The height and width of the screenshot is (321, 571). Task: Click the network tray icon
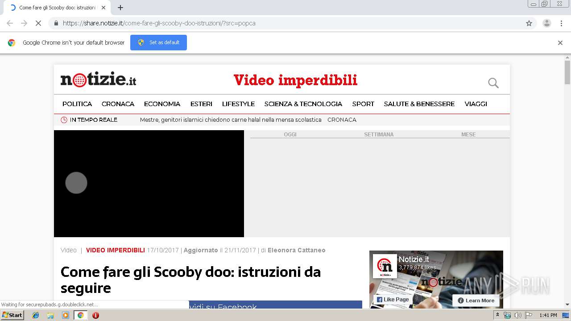(507, 315)
